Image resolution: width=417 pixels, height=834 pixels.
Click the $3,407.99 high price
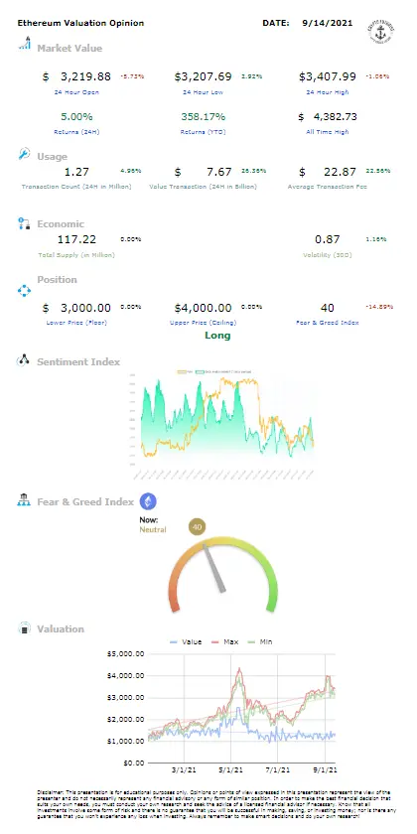[x=327, y=76]
